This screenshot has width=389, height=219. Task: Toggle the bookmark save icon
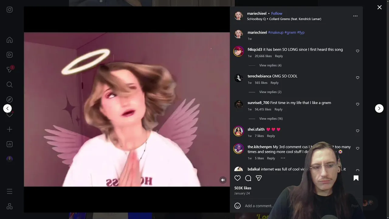(356, 178)
